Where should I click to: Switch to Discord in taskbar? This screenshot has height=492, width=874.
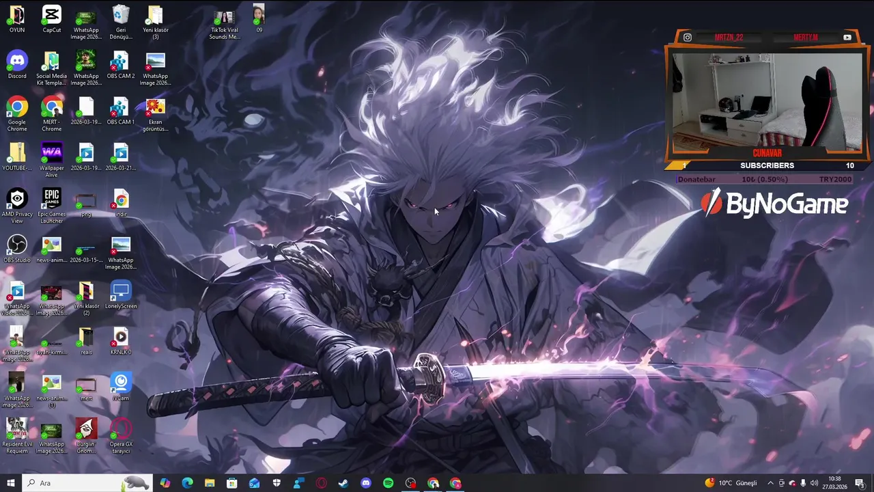click(366, 483)
